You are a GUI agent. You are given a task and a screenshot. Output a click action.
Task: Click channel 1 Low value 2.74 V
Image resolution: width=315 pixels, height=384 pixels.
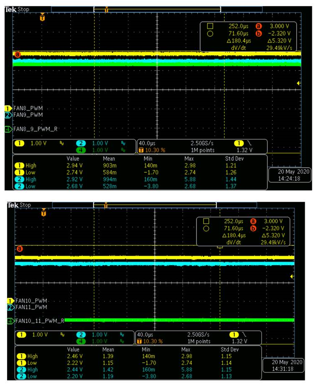point(74,172)
